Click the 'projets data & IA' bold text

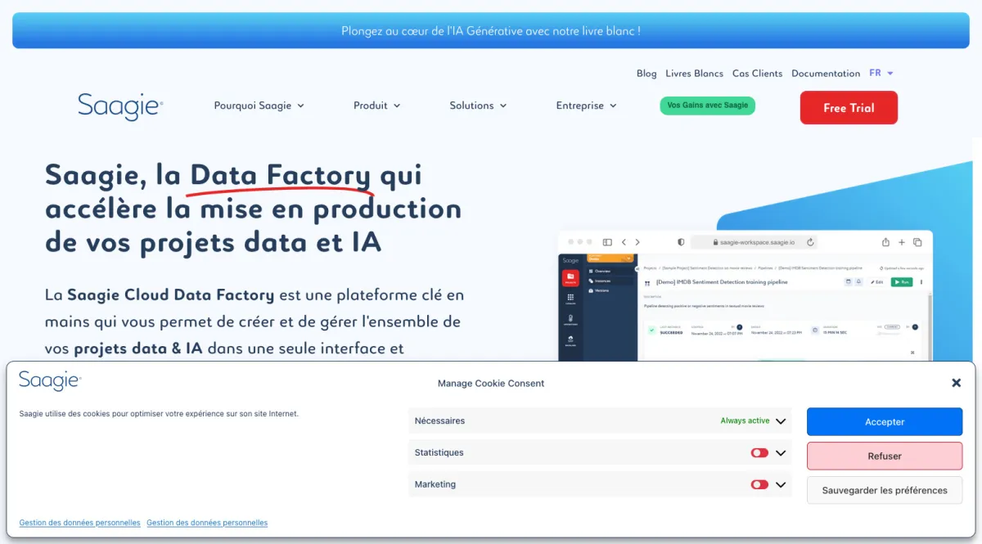click(137, 348)
